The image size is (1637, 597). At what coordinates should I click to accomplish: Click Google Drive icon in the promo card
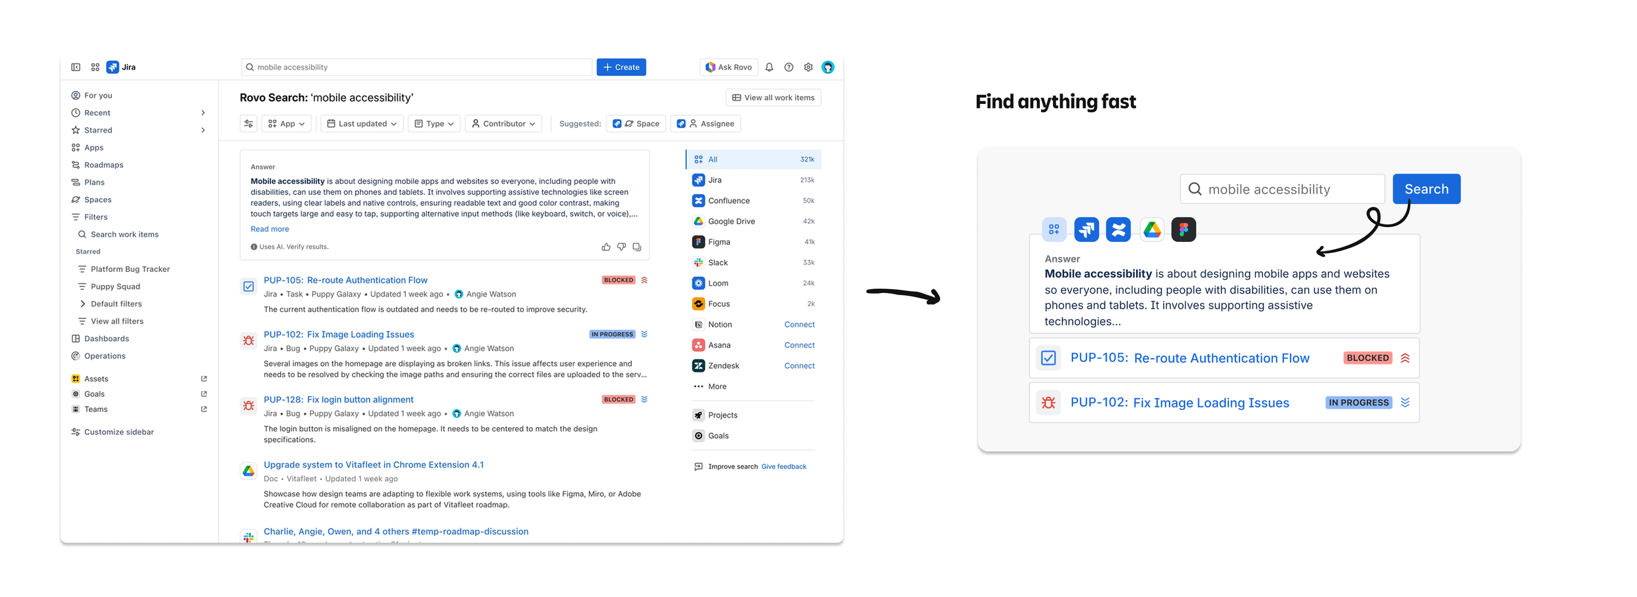pos(1152,230)
